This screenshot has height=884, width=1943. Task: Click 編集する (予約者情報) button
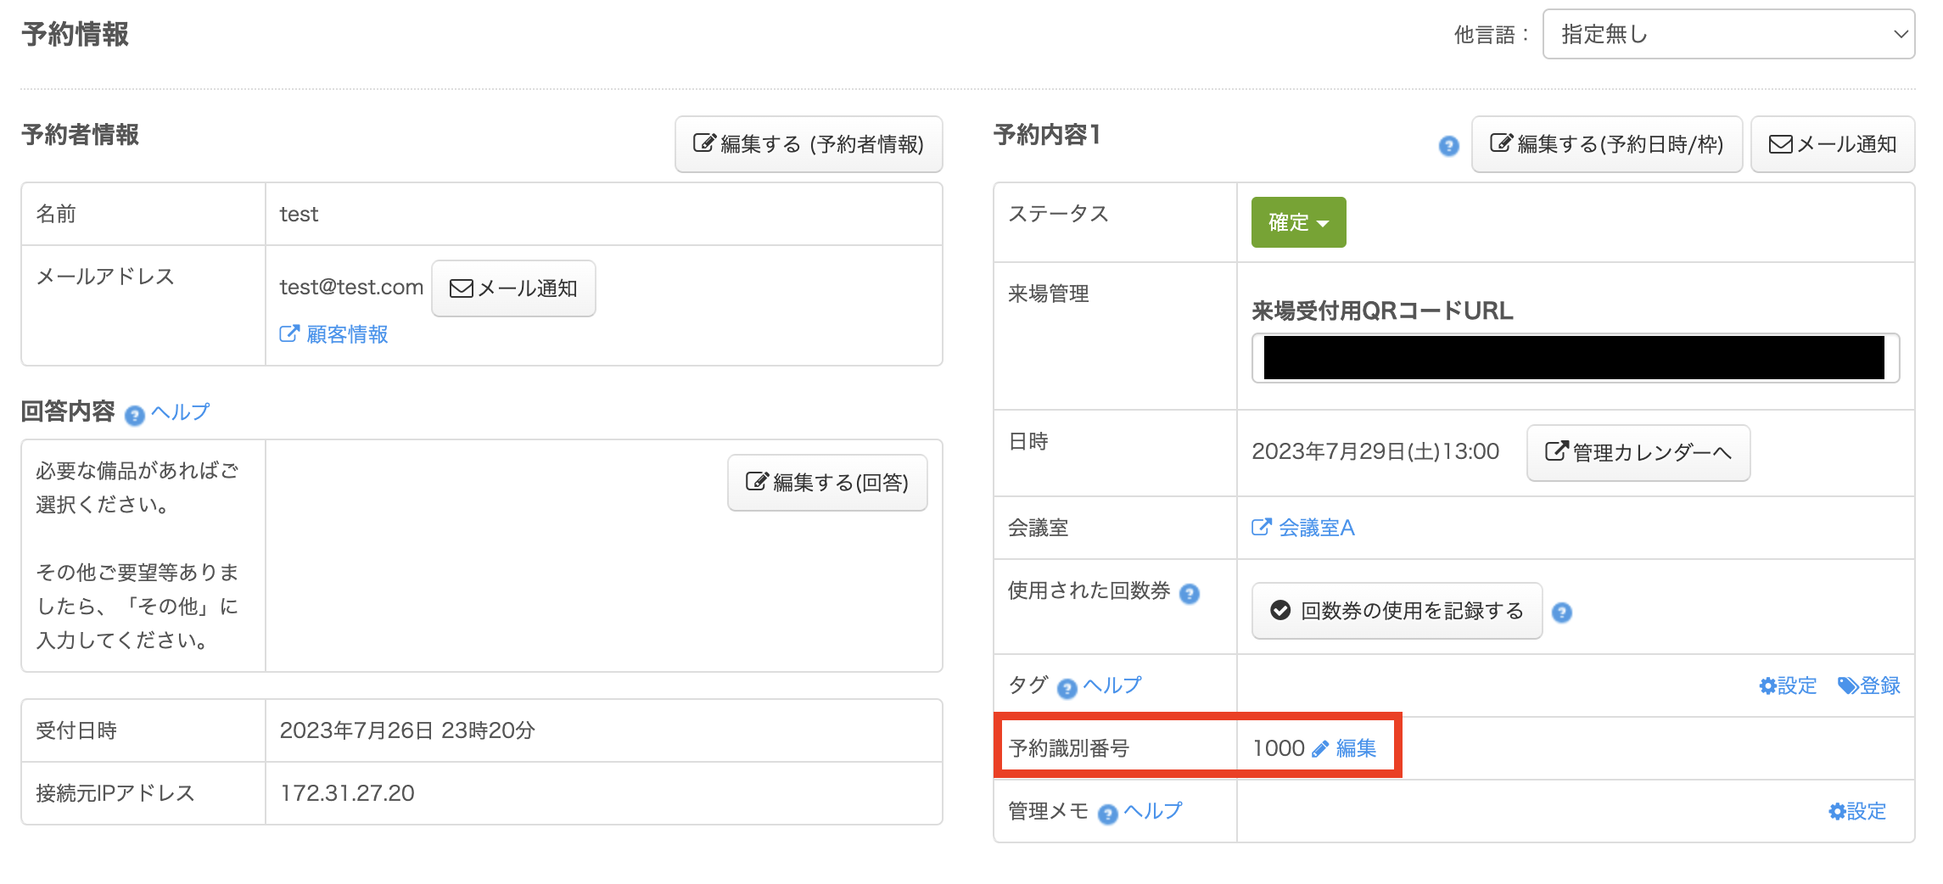point(809,144)
